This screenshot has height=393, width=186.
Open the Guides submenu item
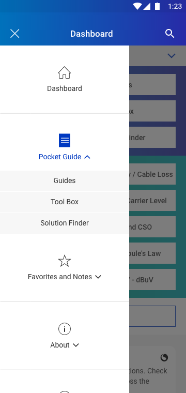pos(65,180)
